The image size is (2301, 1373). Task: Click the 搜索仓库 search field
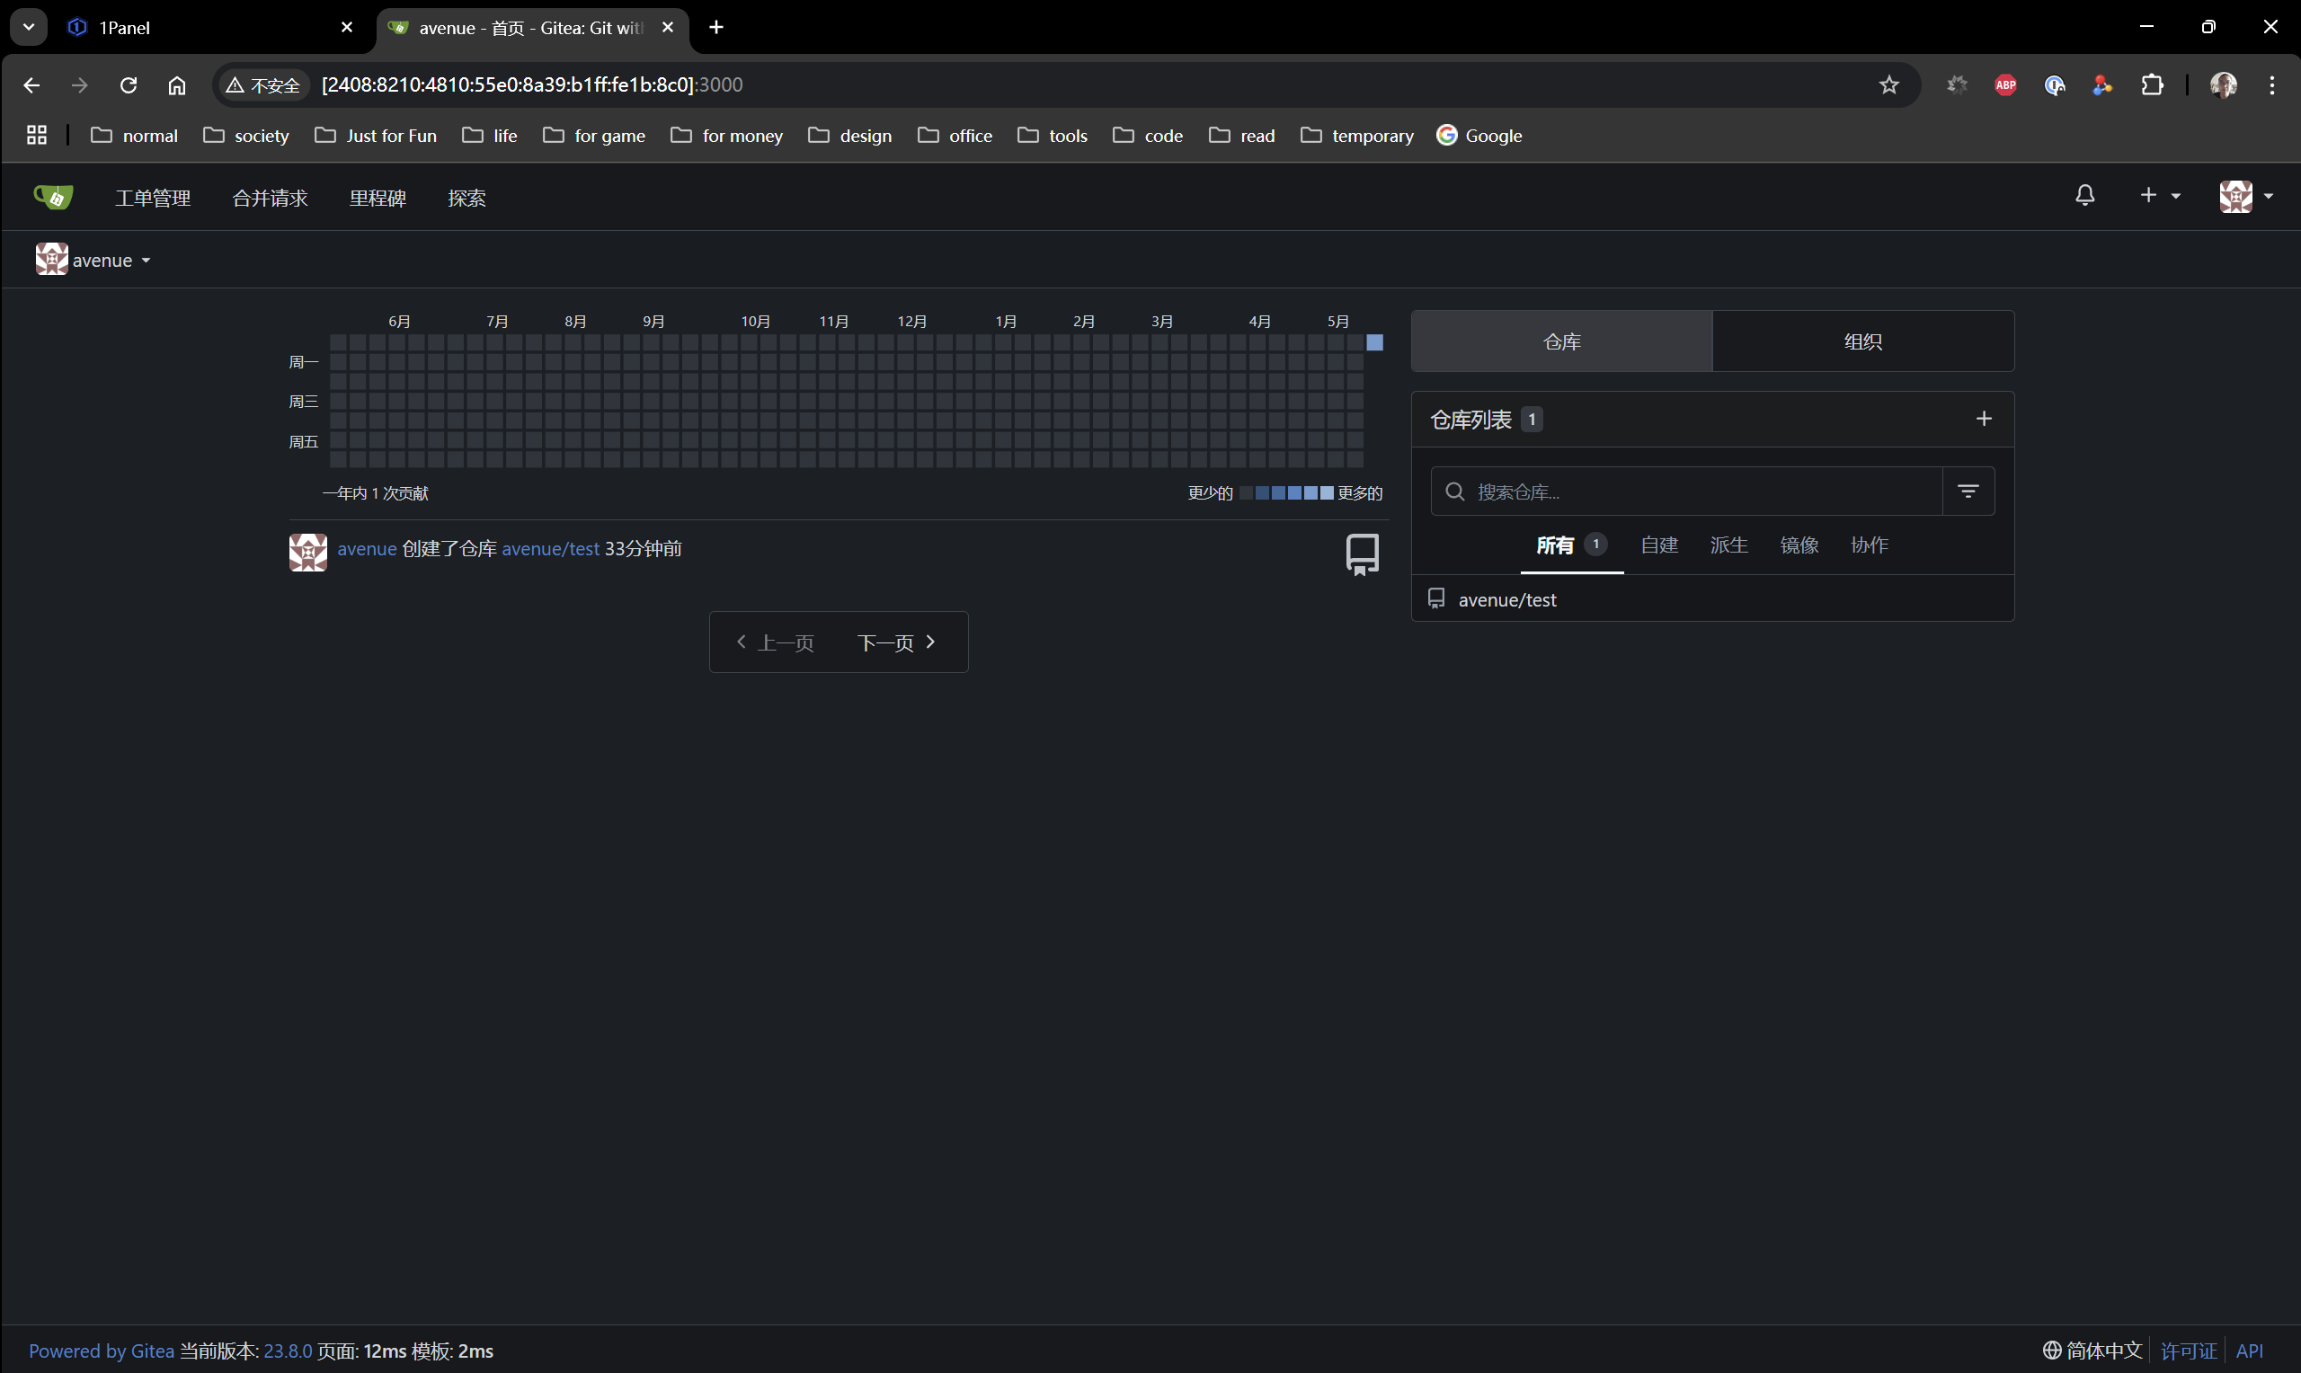[1699, 492]
